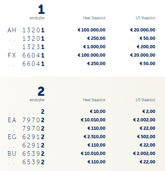Viewport: 165px width, 171px height.
Task: Select lot number EG 62912
Action: (26, 137)
